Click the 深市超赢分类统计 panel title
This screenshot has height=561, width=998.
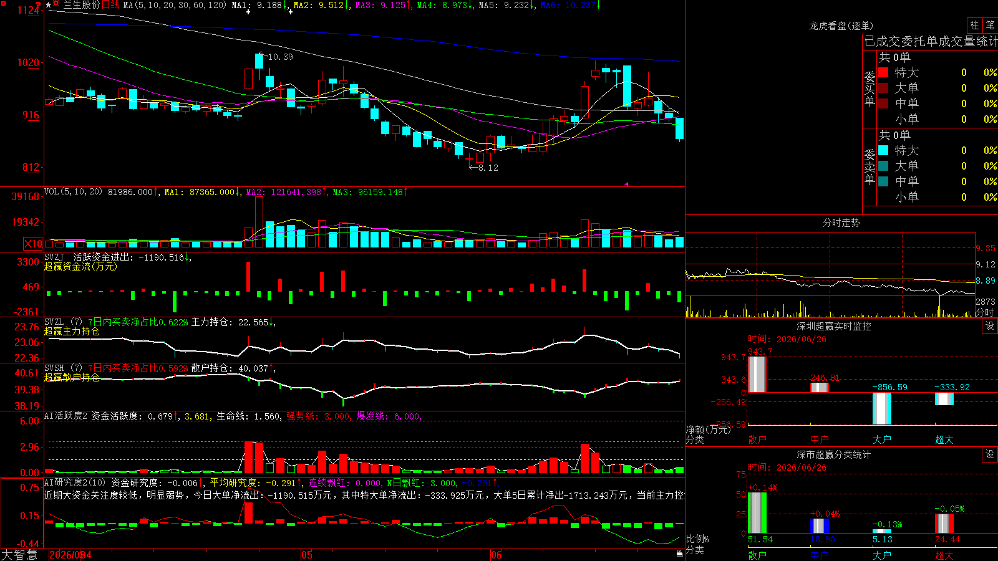(834, 454)
